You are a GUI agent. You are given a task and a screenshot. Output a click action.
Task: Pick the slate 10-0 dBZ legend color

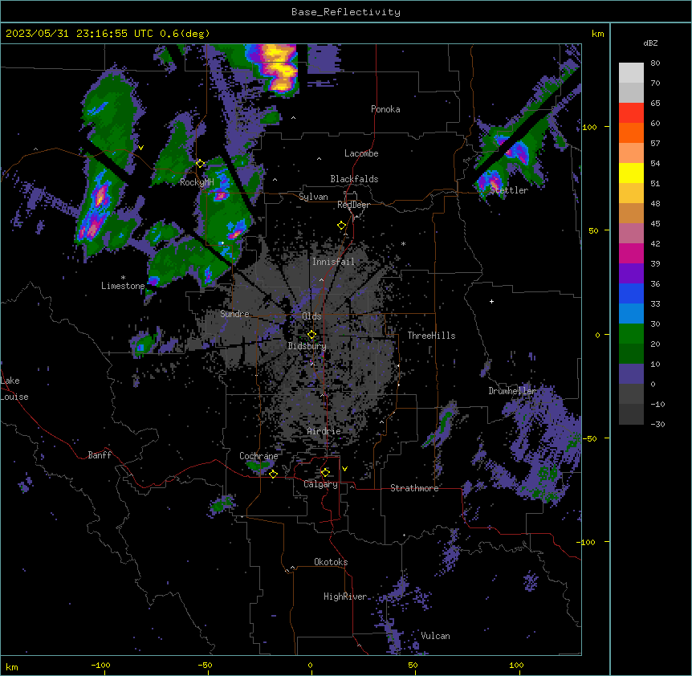[x=631, y=374]
